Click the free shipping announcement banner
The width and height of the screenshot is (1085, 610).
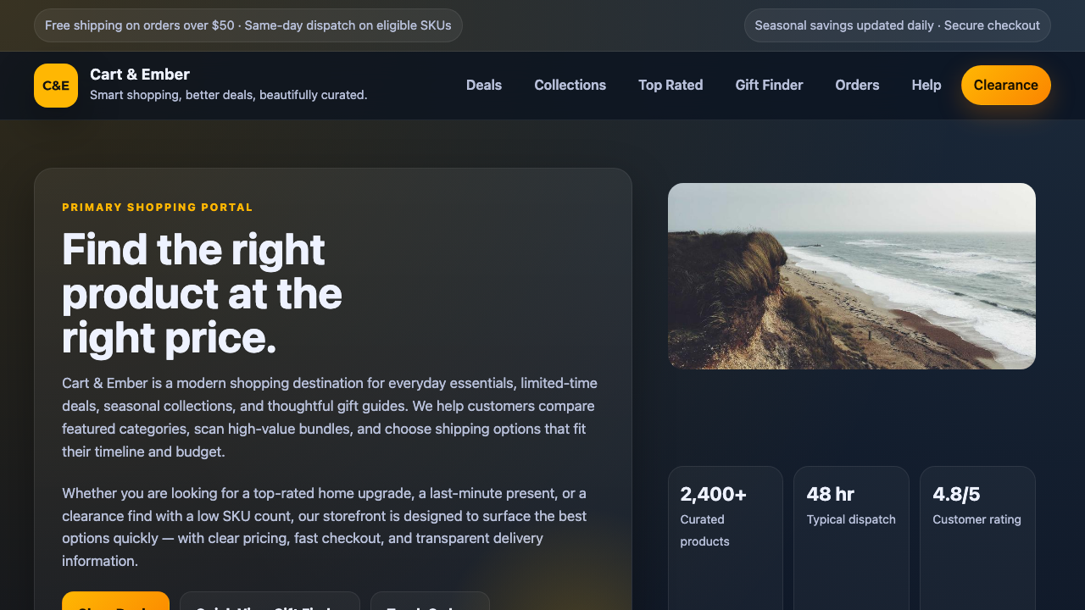tap(248, 25)
